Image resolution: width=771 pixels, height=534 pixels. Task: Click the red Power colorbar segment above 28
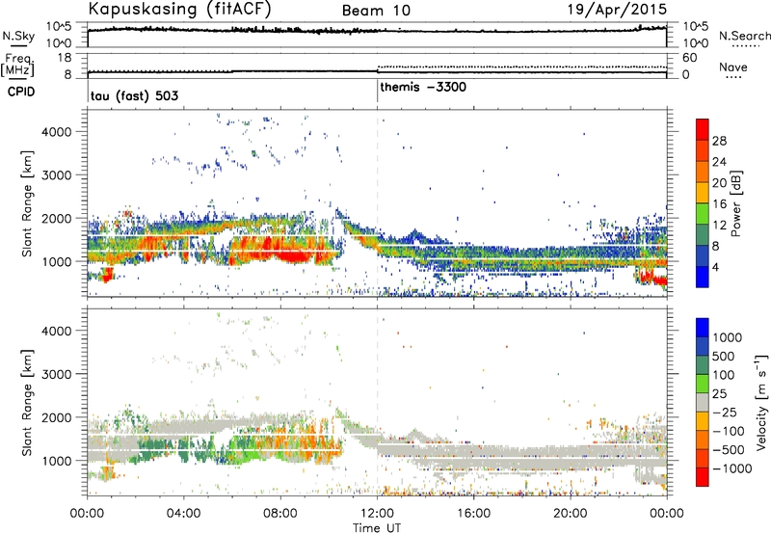coord(703,129)
